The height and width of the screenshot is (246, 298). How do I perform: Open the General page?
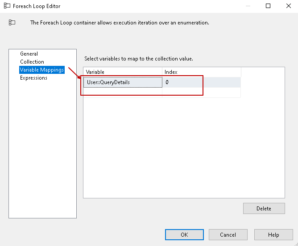click(29, 54)
